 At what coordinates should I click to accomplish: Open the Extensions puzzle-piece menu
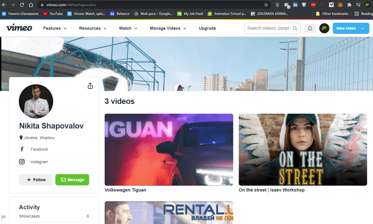pos(349,5)
